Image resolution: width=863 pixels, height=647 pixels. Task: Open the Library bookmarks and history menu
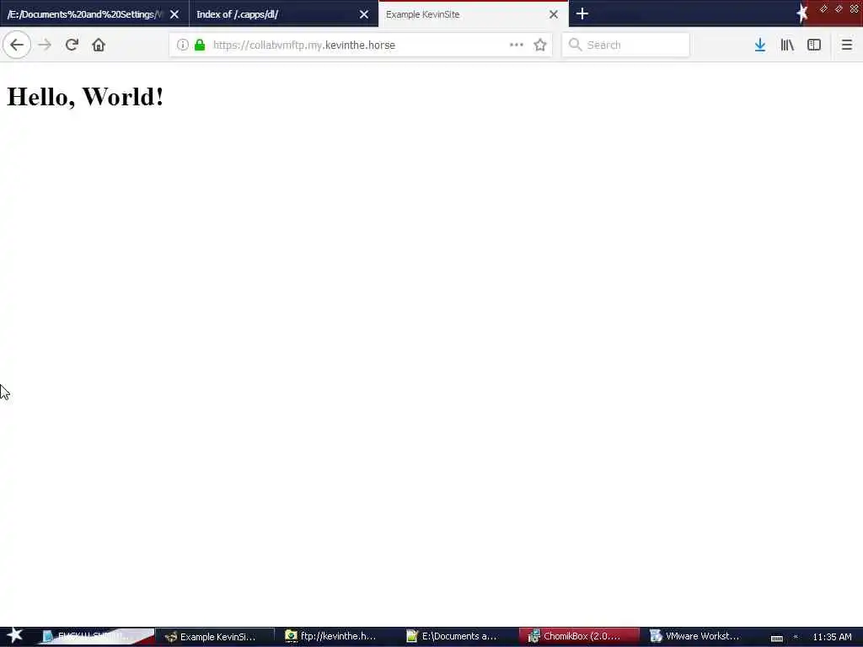787,45
